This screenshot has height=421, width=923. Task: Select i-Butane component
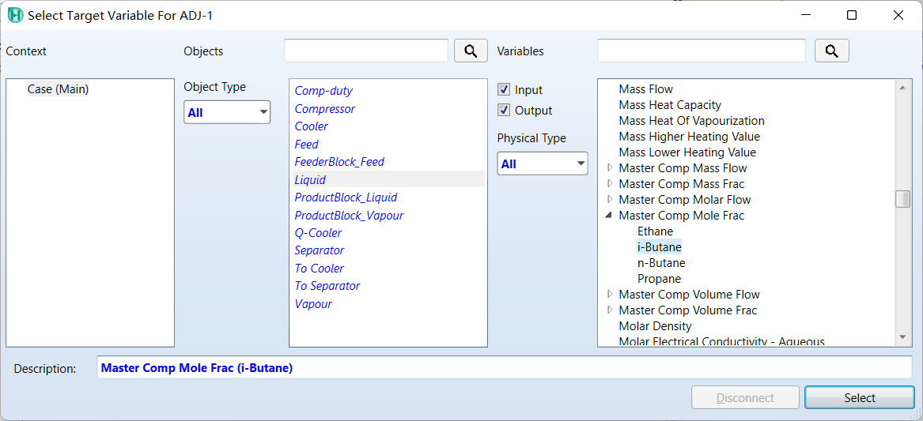tap(660, 247)
